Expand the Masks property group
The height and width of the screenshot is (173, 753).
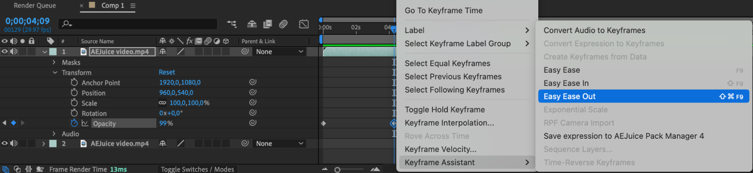coord(54,62)
